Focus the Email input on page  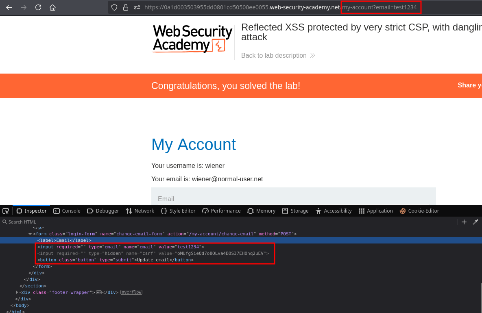(294, 197)
